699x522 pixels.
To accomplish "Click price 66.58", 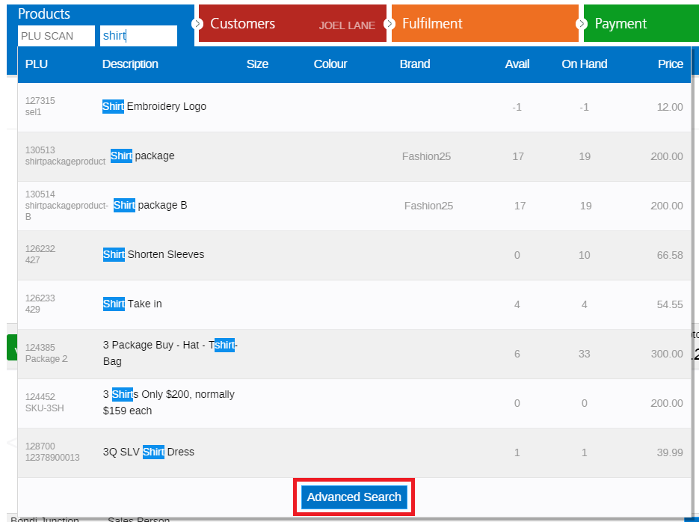I will point(670,256).
